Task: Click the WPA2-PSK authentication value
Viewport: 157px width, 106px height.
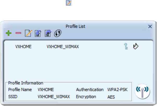Action: pos(117,90)
